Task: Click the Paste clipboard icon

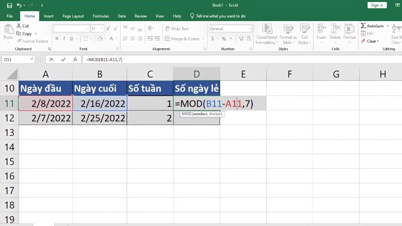Action: click(x=9, y=29)
